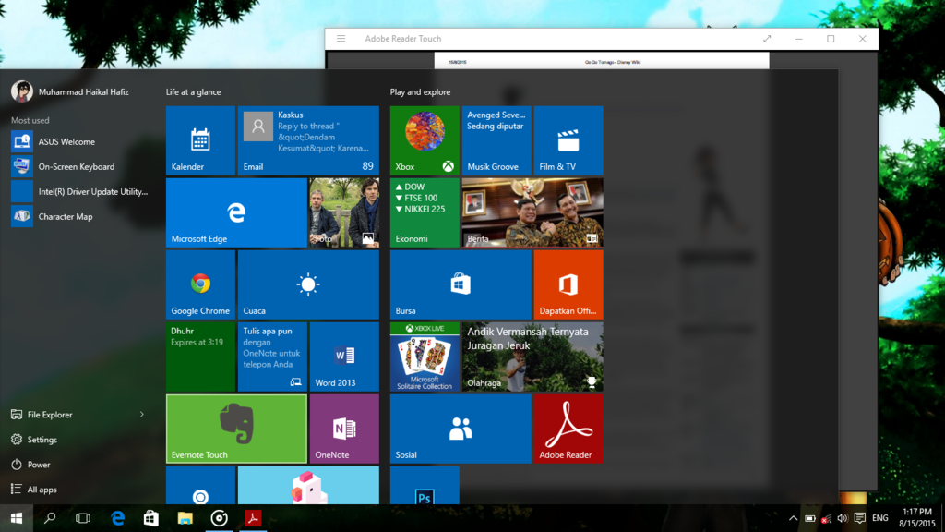Open the circular target app on taskbar
This screenshot has width=945, height=532.
219,518
